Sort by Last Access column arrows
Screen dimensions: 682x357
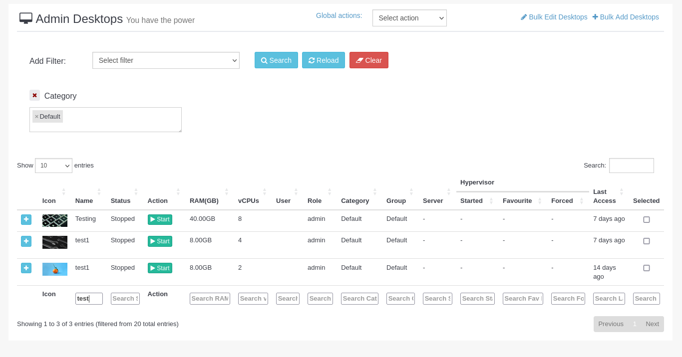coord(621,191)
